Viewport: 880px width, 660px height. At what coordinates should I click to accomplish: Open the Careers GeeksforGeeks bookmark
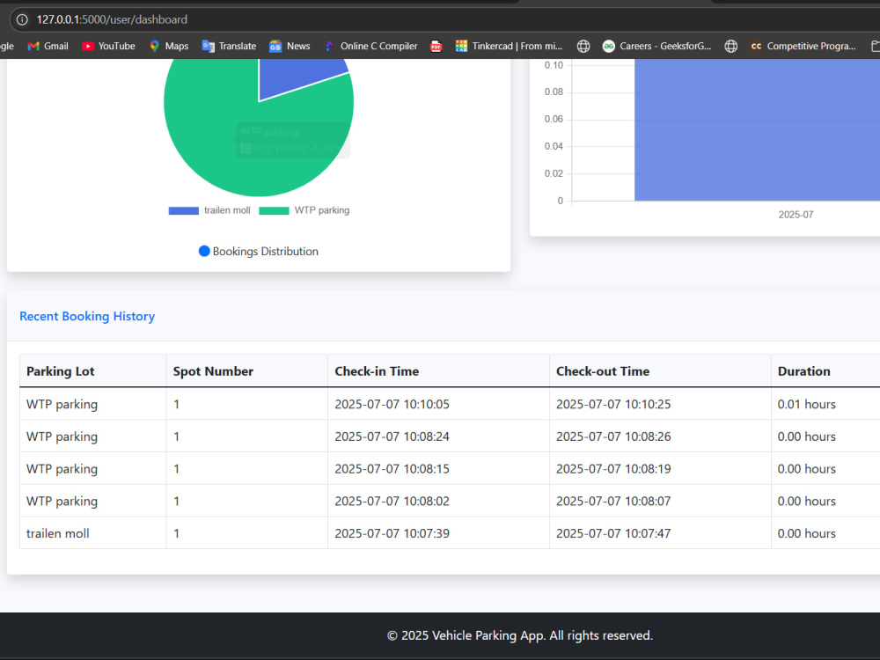tap(656, 46)
